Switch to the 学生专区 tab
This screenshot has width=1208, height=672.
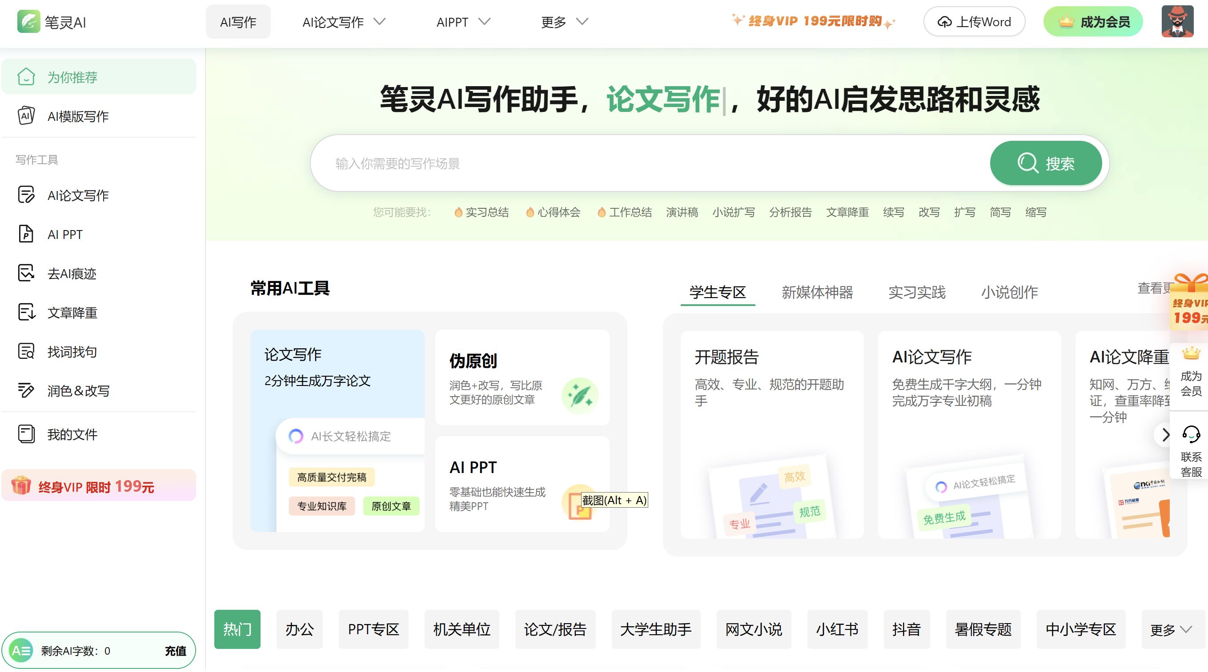pyautogui.click(x=718, y=292)
